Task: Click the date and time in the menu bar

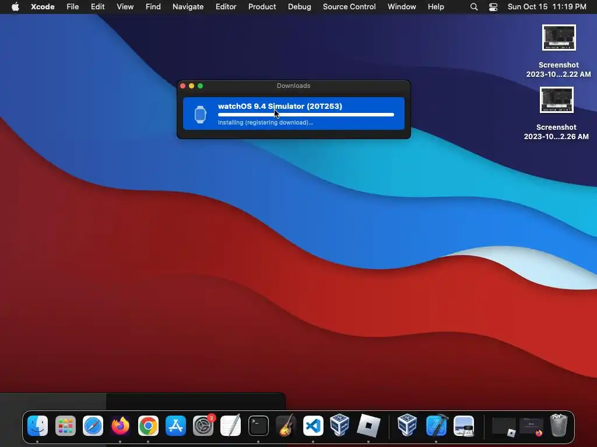Action: click(547, 7)
